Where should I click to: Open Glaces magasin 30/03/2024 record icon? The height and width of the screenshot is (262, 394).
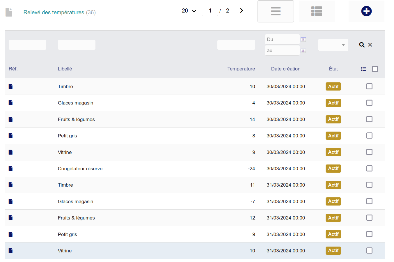11,102
